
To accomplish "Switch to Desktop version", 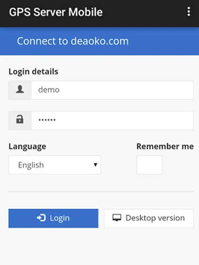I will [x=149, y=219].
